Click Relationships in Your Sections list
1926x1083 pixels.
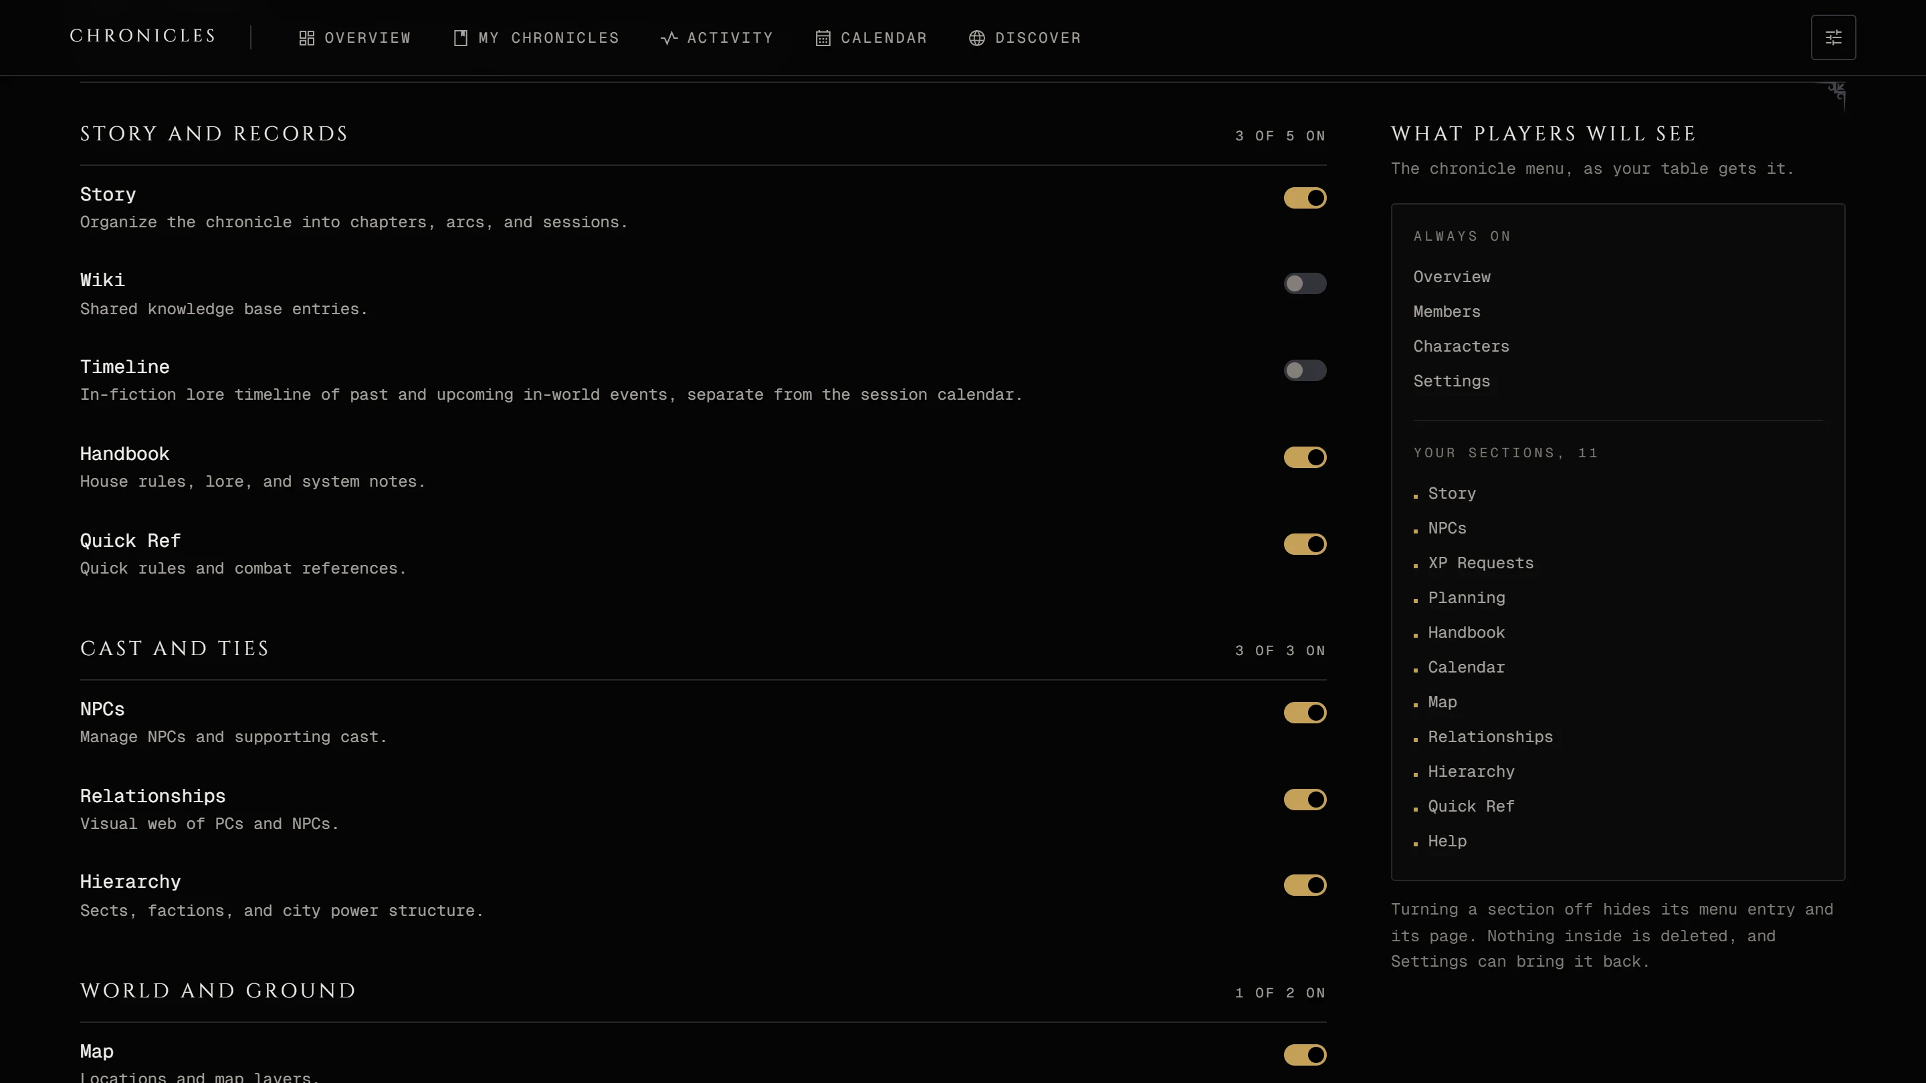point(1490,737)
